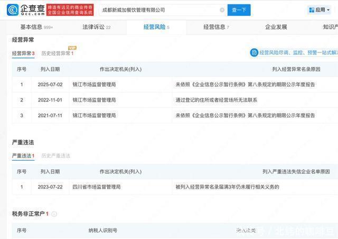Click the company name search field
This screenshot has width=338, height=239.
pos(158,10)
